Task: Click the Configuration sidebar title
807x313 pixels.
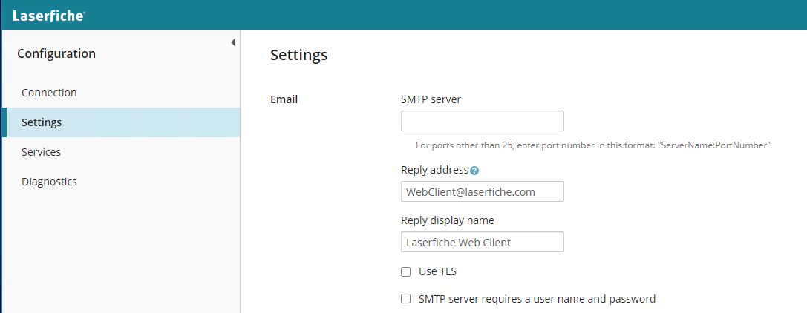Action: [x=56, y=53]
